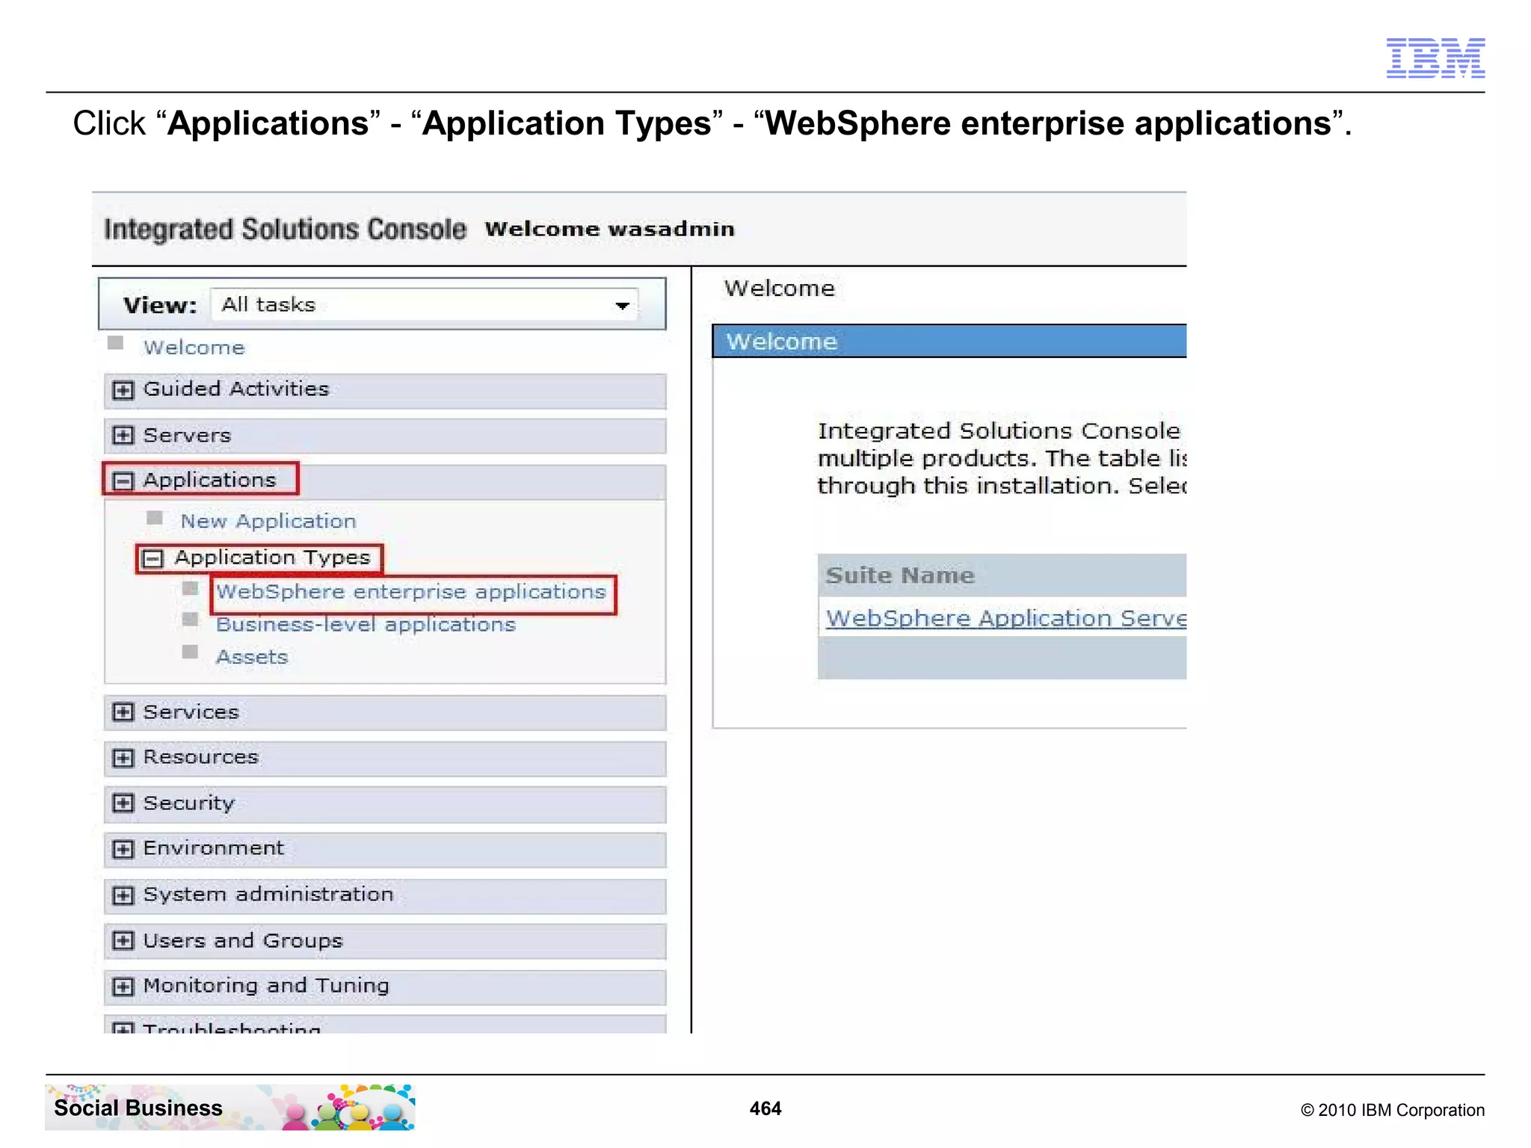This screenshot has width=1531, height=1148.
Task: Expand Services plus icon
Action: pyautogui.click(x=123, y=712)
